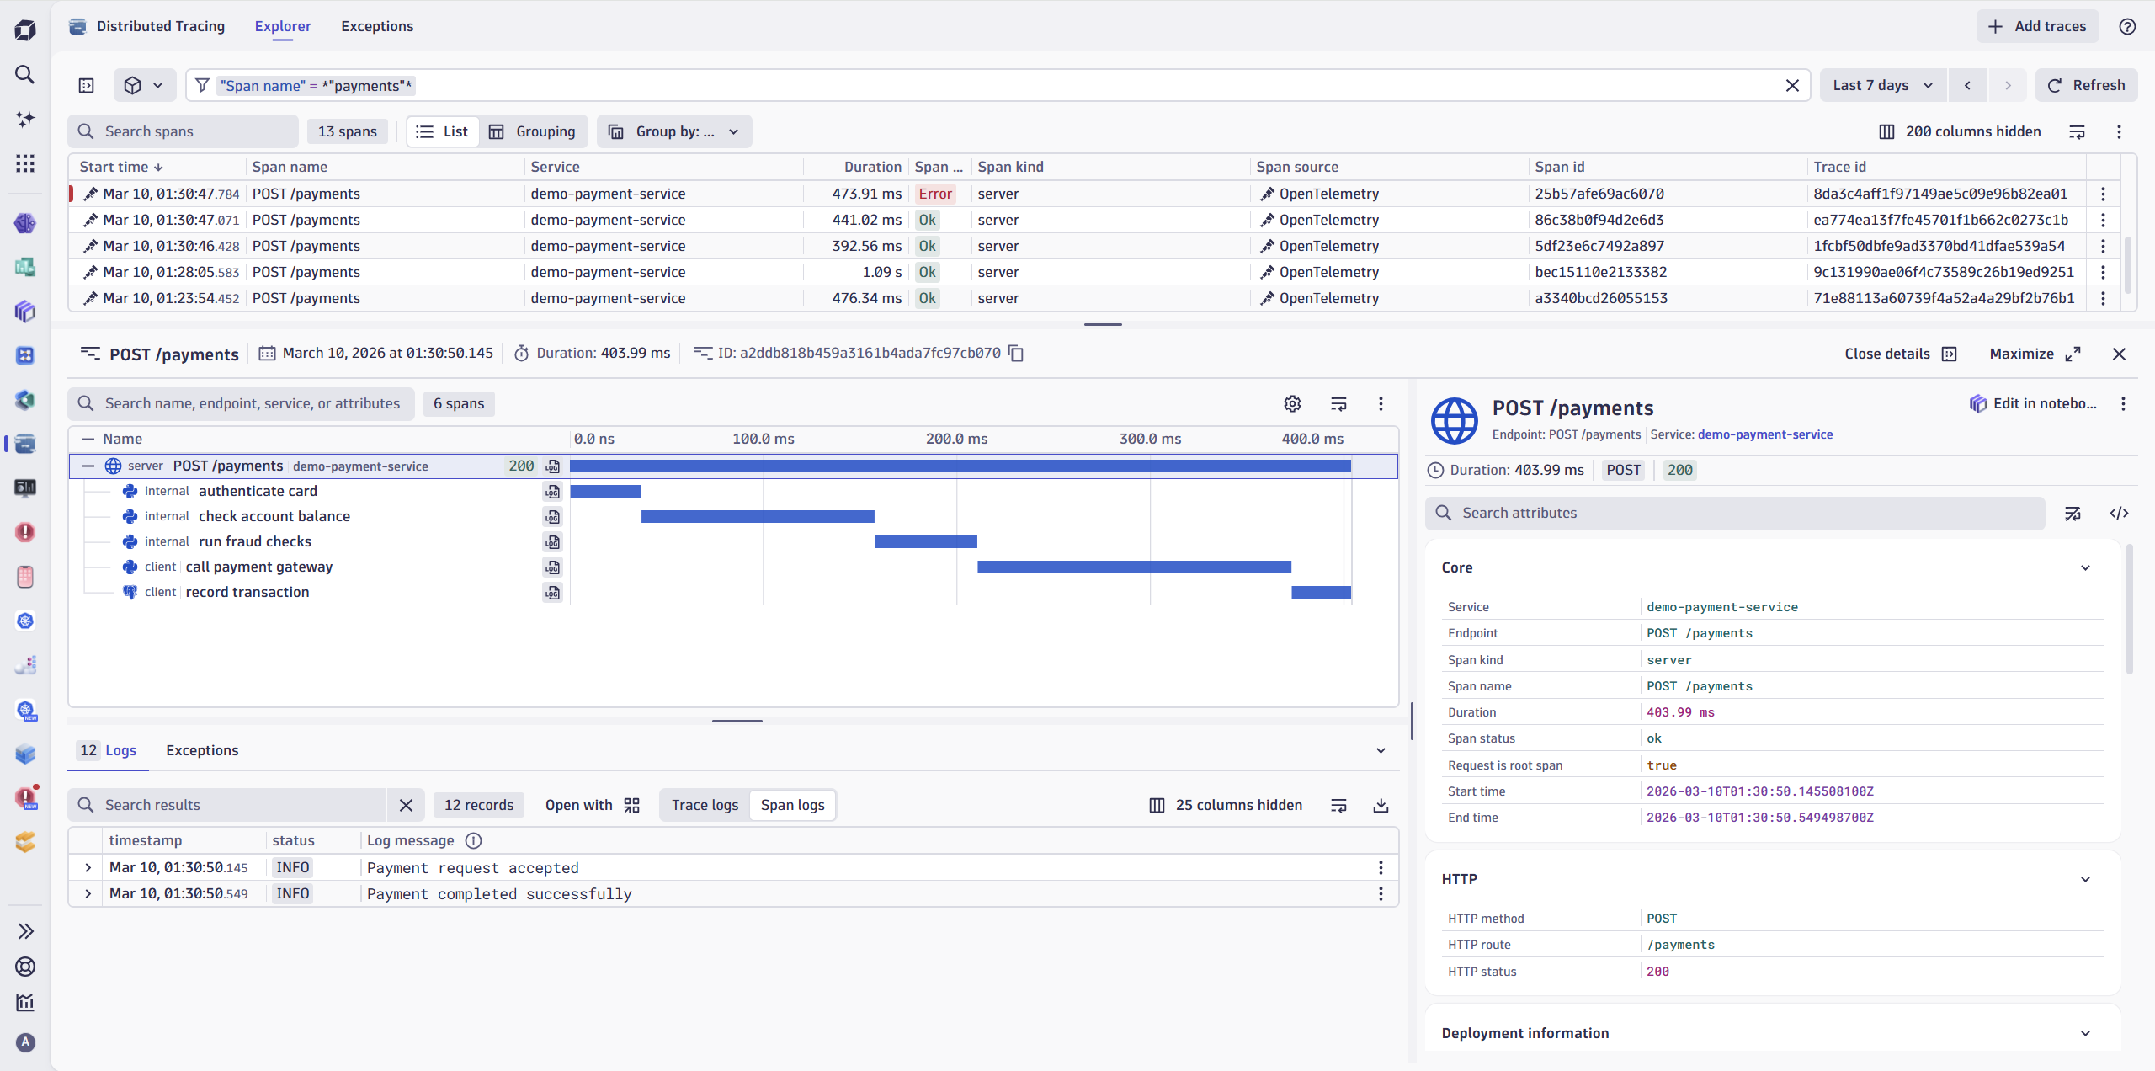Open Distributed Tracing home

point(147,26)
